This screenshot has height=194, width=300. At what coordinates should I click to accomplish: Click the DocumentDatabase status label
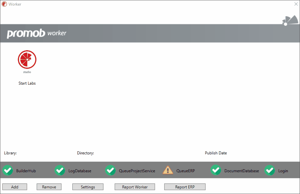(242, 171)
